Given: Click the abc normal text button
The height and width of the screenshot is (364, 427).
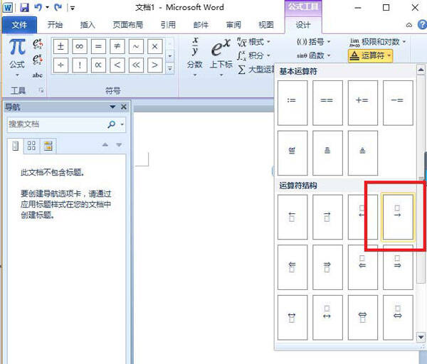Looking at the screenshot, I should [37, 75].
